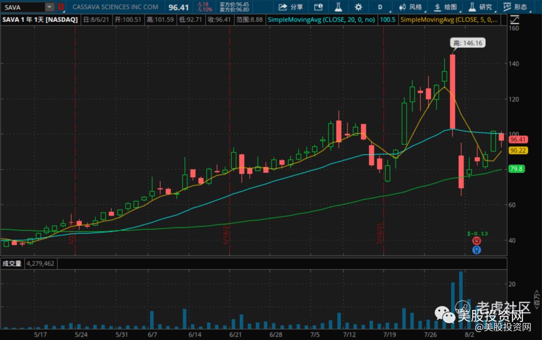542x340 pixels.
Task: Click the SAVA 1 年 1天 [NASDAQ] label
Action: [40, 20]
